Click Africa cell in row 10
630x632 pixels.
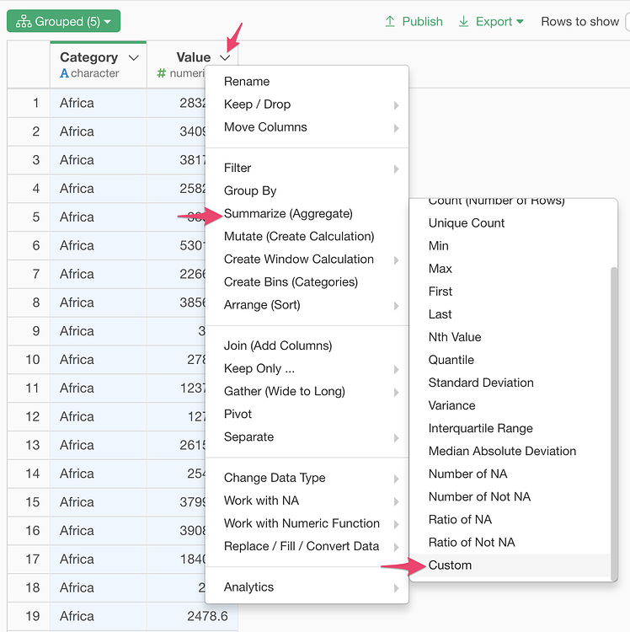pos(99,360)
